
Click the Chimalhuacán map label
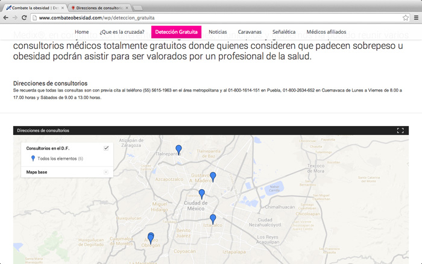click(280, 207)
